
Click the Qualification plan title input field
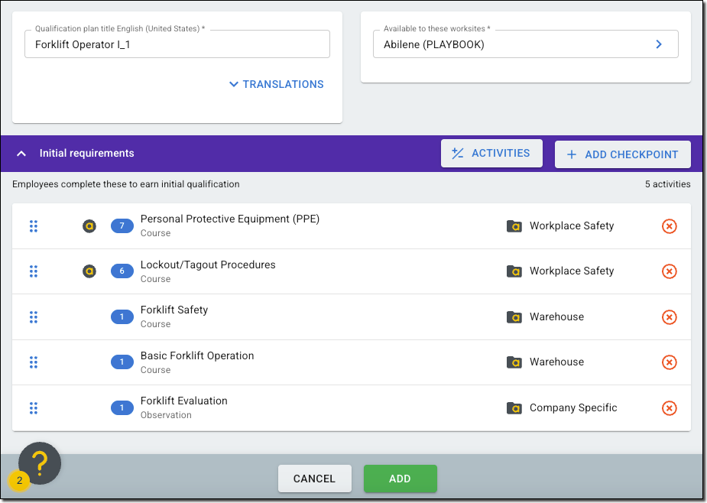177,44
